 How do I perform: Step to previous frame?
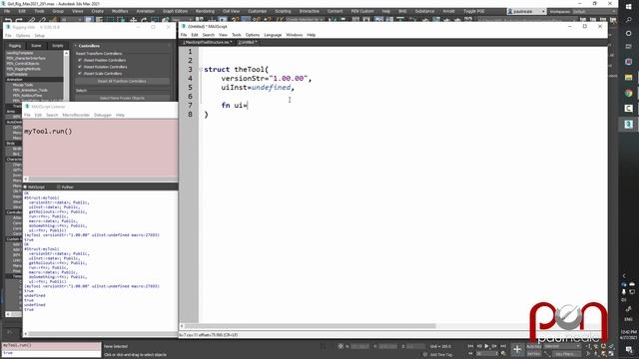tap(479, 346)
